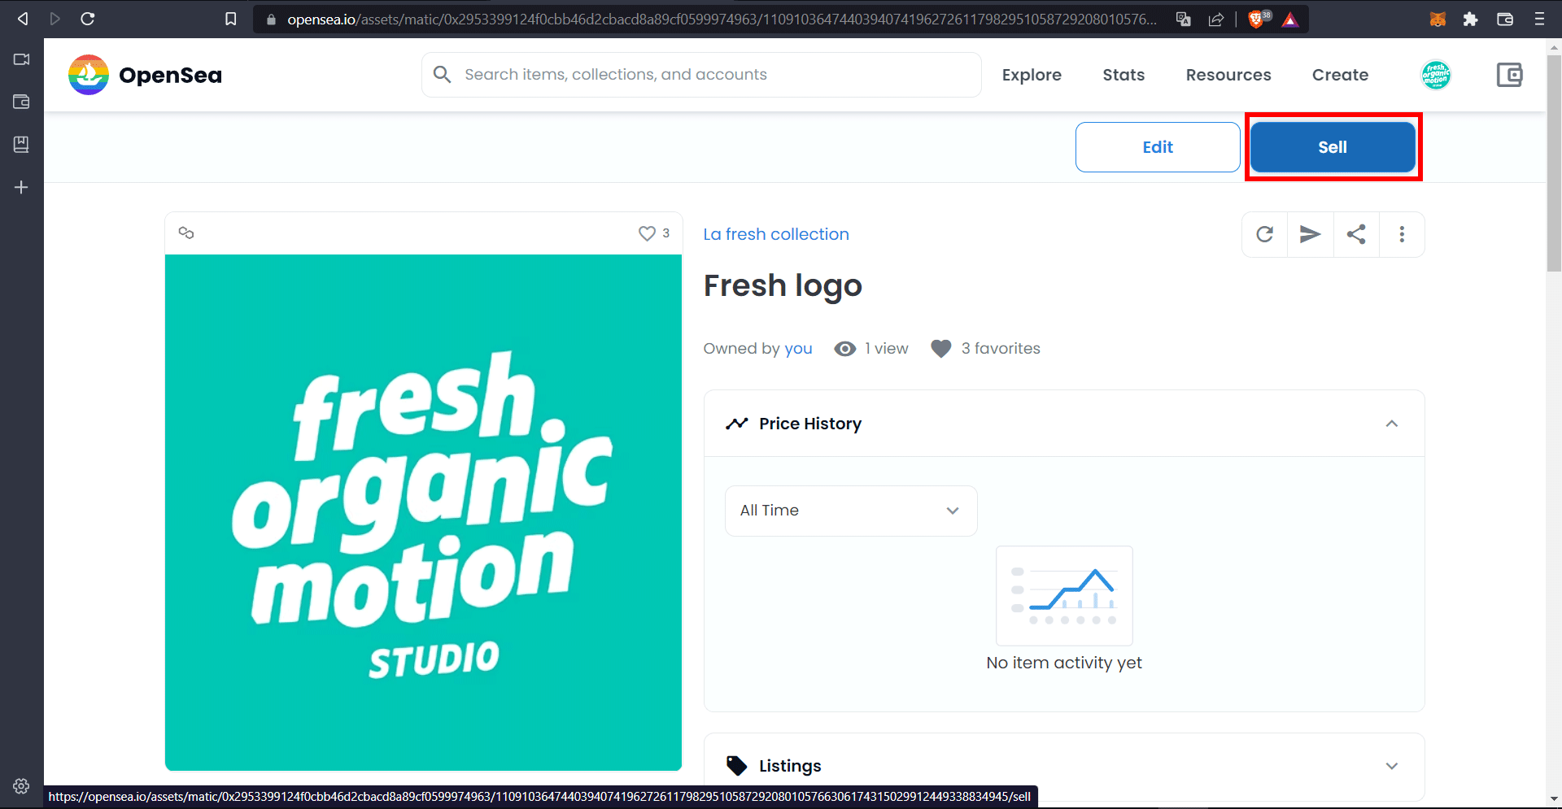Refresh metadata of the item
This screenshot has height=809, width=1562.
pos(1265,234)
